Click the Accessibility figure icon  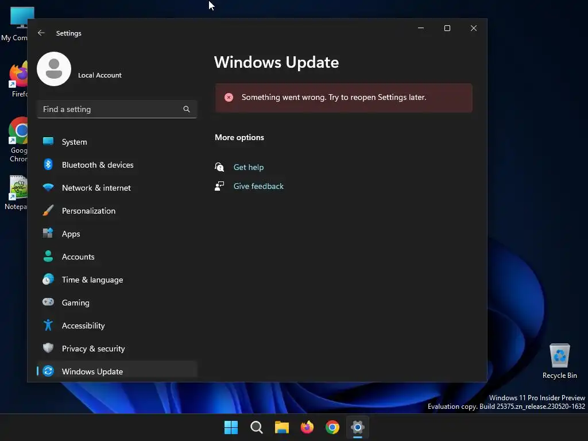click(48, 325)
